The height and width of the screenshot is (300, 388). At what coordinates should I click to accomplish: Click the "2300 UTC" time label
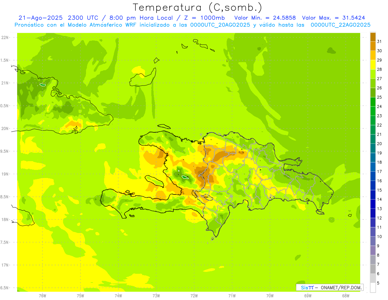point(83,18)
